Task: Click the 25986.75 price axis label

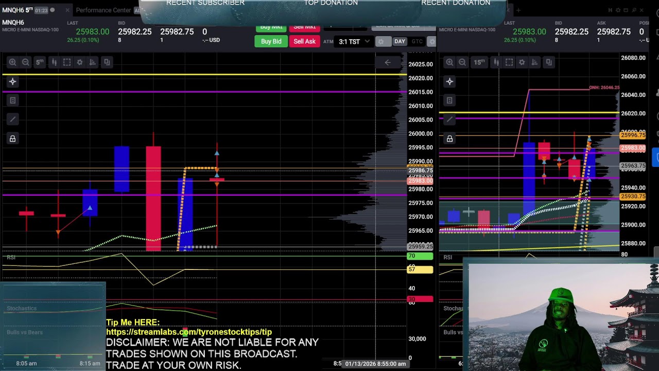Action: (x=421, y=171)
